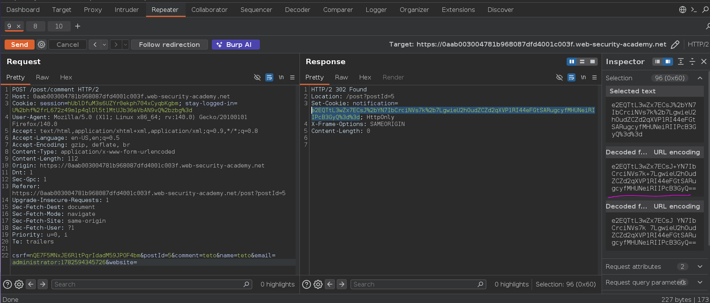Image resolution: width=710 pixels, height=303 pixels.
Task: Toggle line wrap in Response editor
Action: (572, 77)
